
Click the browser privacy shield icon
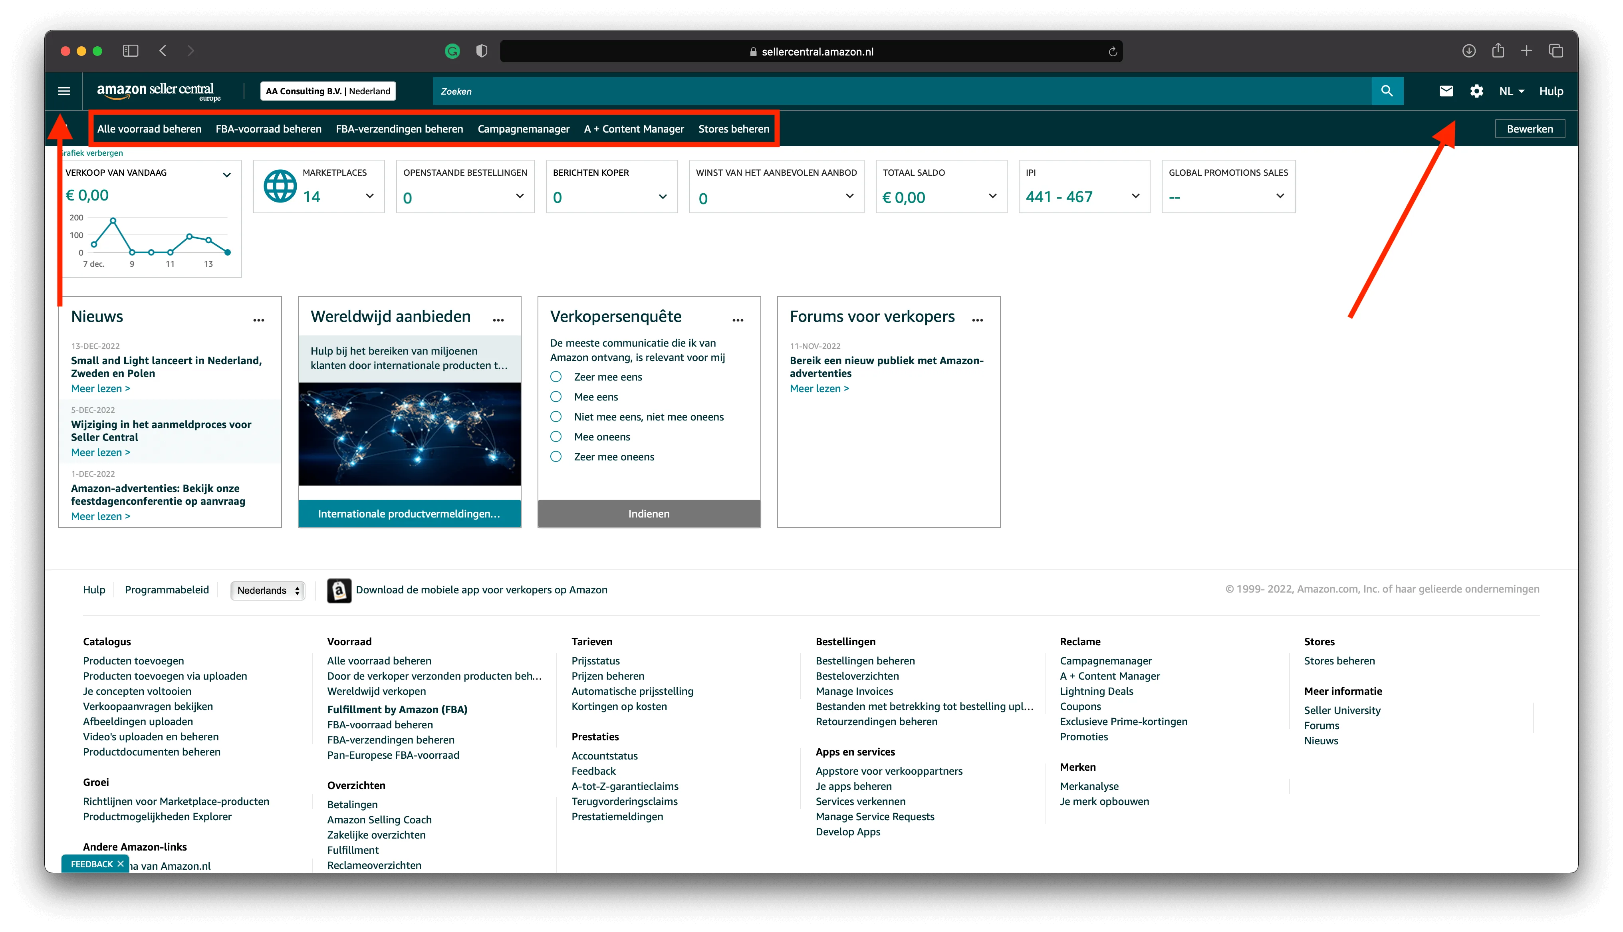point(482,51)
